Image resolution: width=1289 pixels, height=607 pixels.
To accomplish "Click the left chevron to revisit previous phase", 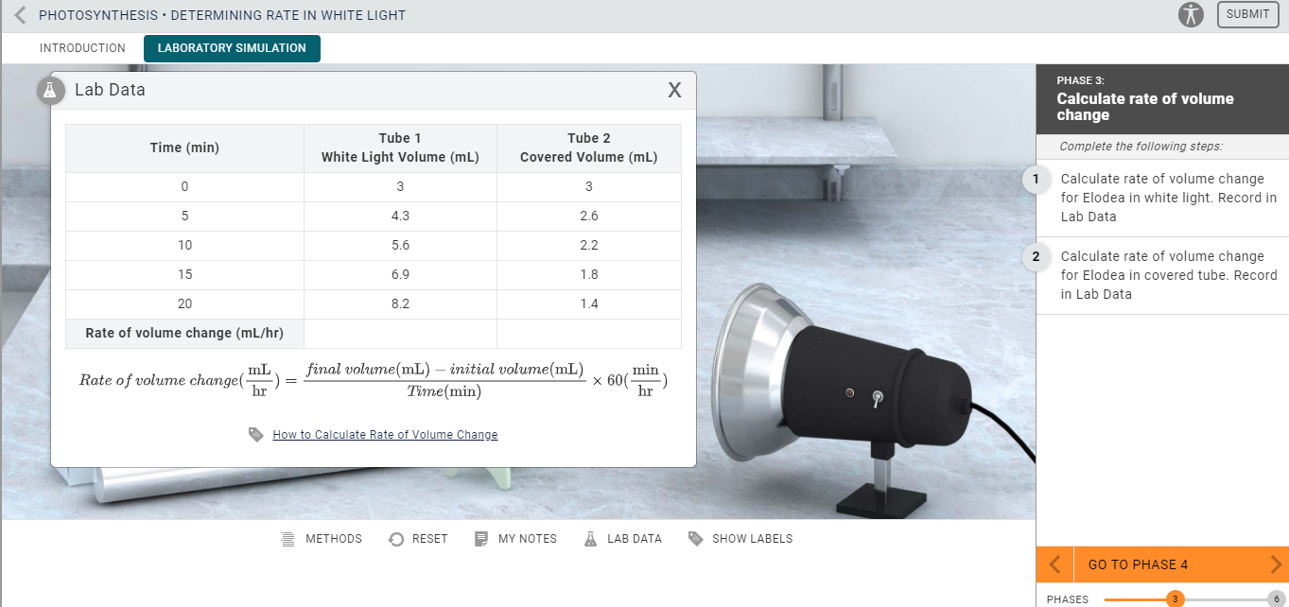I will 1054,564.
